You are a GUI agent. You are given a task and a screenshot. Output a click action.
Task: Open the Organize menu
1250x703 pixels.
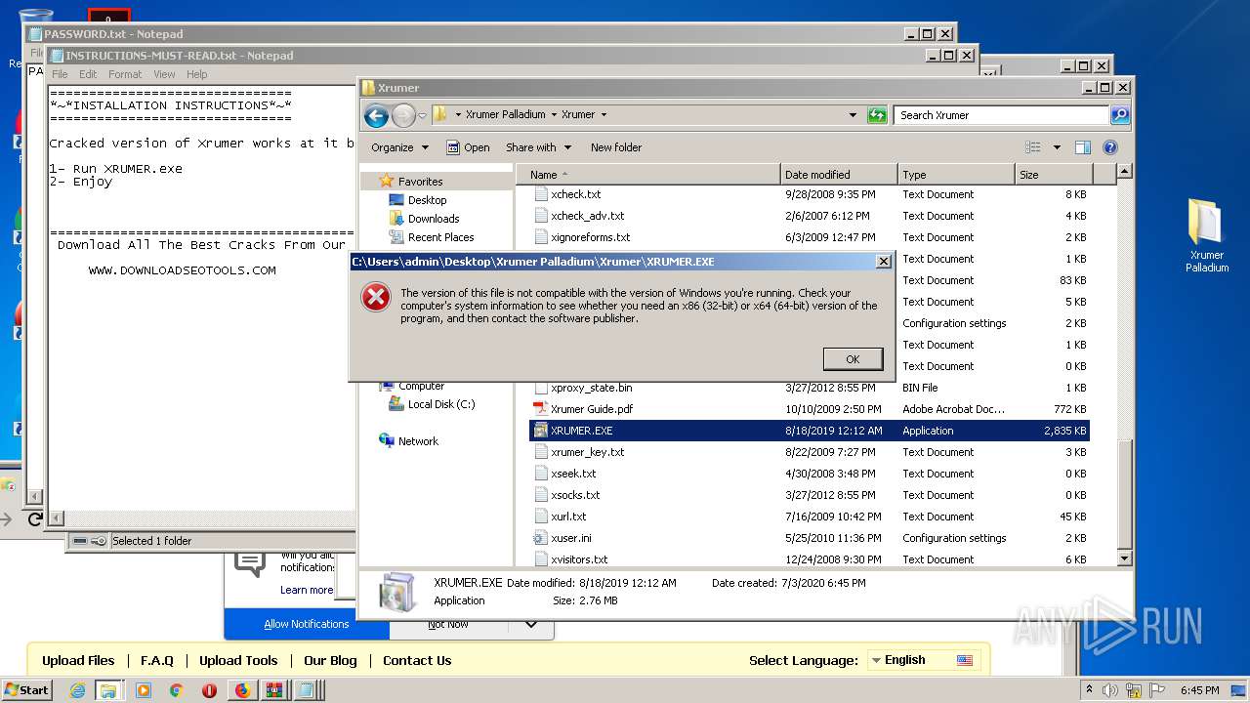pos(399,147)
